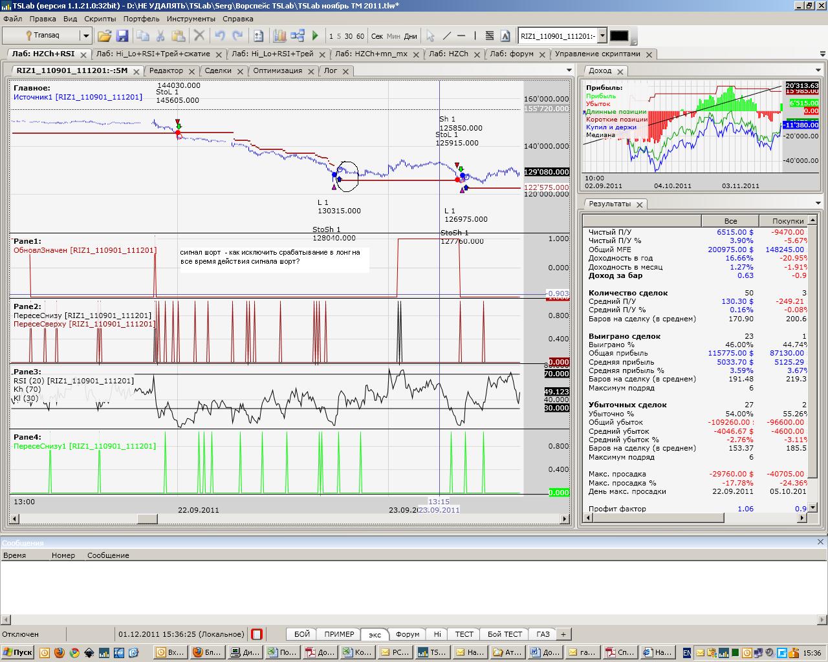Image resolution: width=828 pixels, height=662 pixels.
Task: Open the RIZ1_110901_111201 instrument dropdown
Action: coord(602,36)
